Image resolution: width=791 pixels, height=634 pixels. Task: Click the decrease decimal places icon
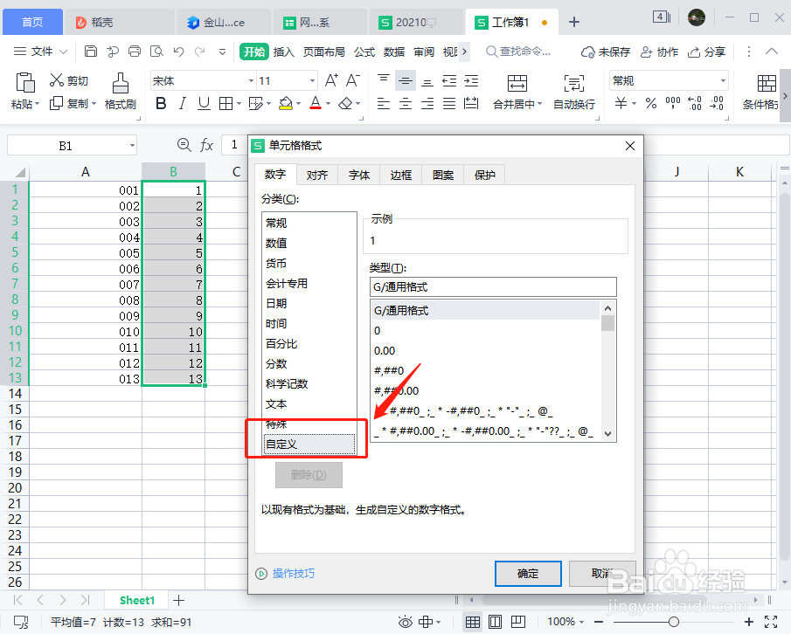pos(717,104)
